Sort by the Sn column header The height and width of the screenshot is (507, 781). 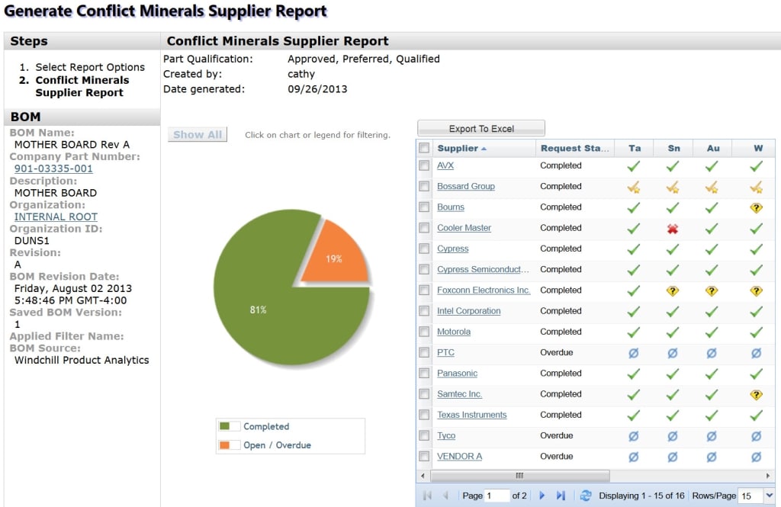(x=673, y=148)
